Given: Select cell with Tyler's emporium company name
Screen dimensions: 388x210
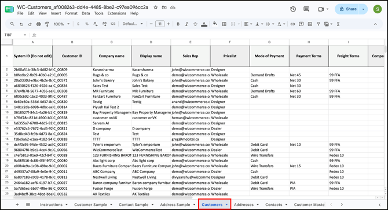Looking at the screenshot, I should pos(111,145).
